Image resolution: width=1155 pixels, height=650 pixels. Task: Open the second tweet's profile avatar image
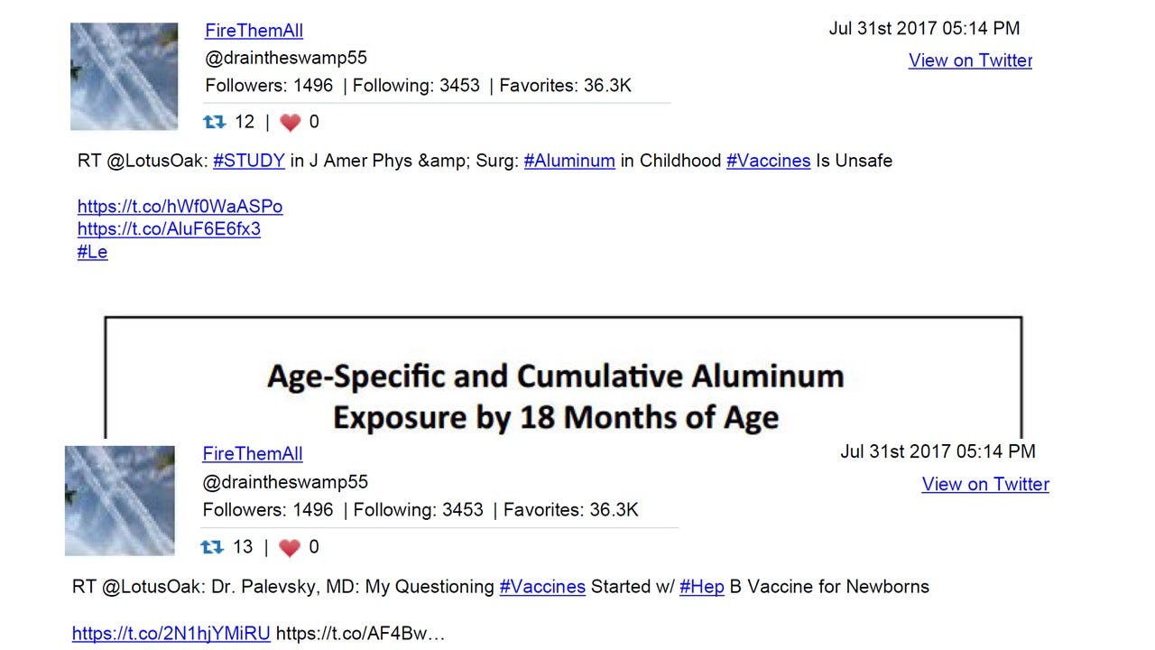(120, 500)
